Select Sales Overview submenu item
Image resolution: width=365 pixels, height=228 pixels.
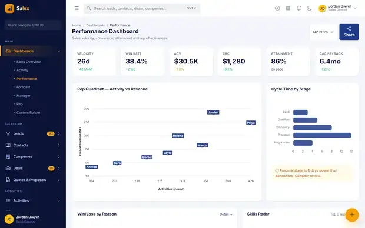[x=28, y=62]
